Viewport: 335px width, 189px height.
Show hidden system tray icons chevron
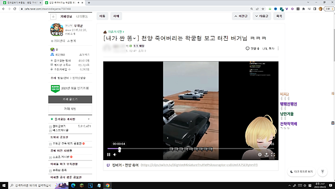pyautogui.click(x=289, y=185)
